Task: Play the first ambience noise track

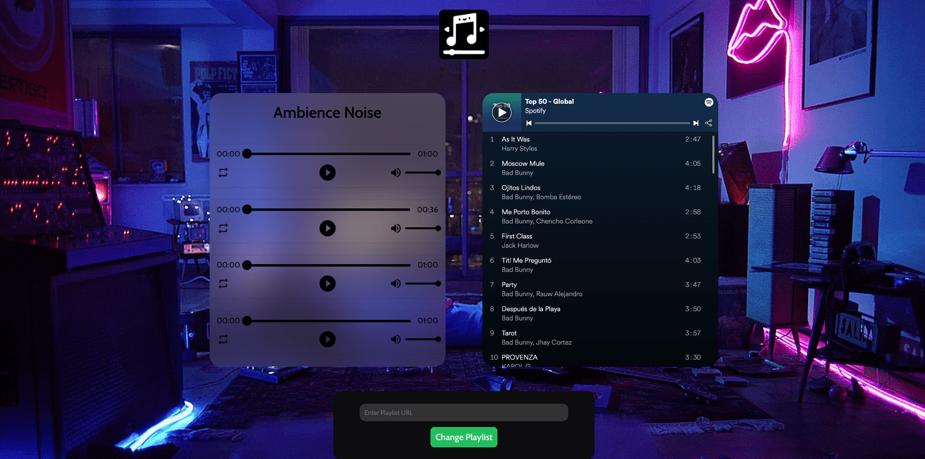Action: click(327, 173)
